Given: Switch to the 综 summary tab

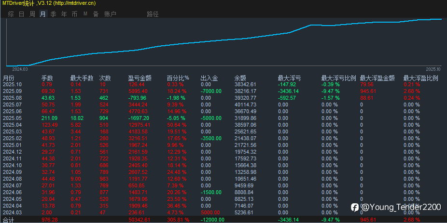Looking at the screenshot, I should coord(11,14).
